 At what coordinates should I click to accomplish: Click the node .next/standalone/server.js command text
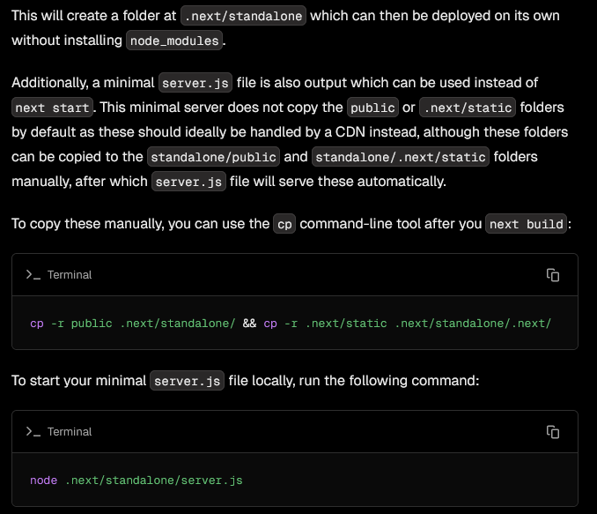[x=136, y=480]
